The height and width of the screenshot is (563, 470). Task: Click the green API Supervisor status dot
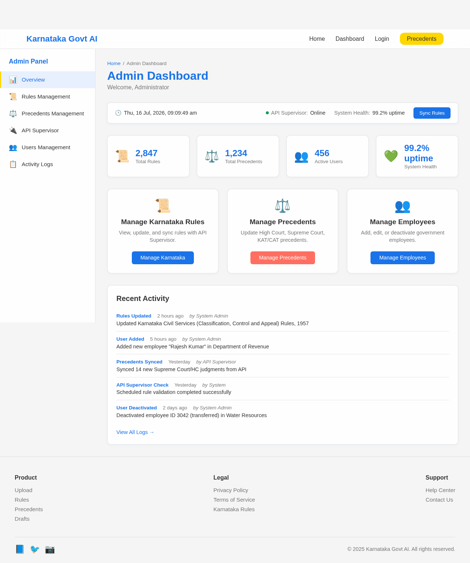click(x=267, y=113)
